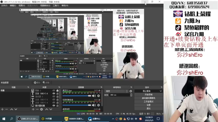Open Windows Start menu
This screenshot has width=218, height=122.
point(4,119)
